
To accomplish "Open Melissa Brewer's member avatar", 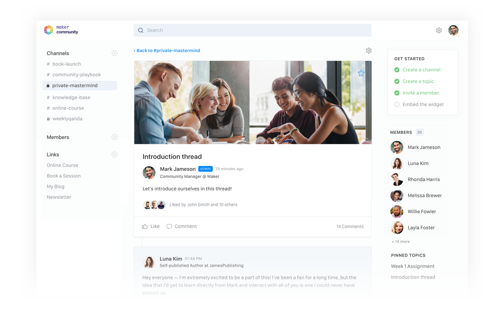I will (x=397, y=196).
